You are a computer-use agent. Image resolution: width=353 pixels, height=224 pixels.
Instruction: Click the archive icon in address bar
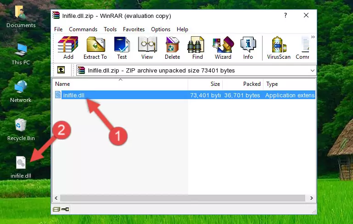[82, 70]
